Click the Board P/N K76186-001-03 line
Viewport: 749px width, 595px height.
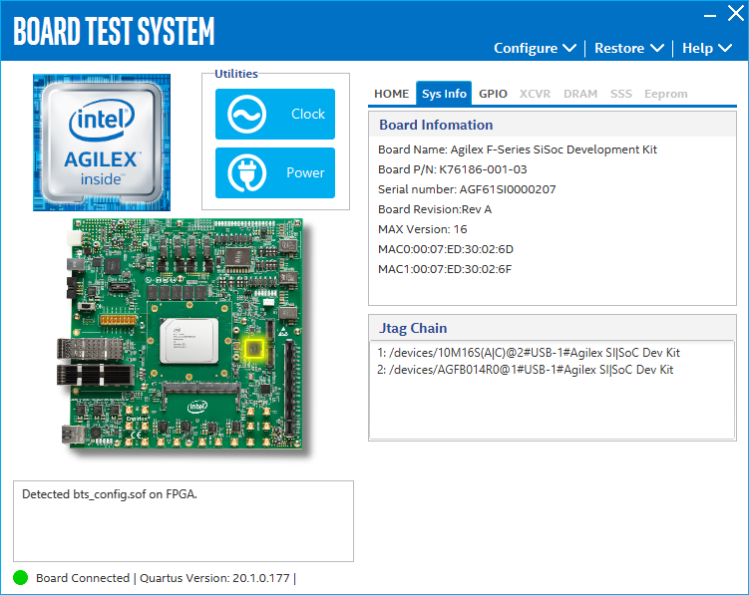(x=453, y=169)
